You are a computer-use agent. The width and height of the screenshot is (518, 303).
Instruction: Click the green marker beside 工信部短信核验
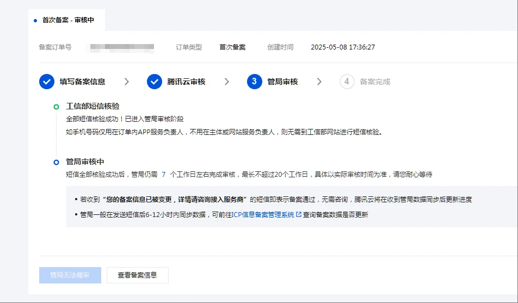56,107
